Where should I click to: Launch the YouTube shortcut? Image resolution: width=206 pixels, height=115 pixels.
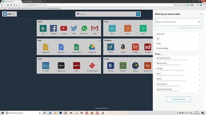point(64,28)
